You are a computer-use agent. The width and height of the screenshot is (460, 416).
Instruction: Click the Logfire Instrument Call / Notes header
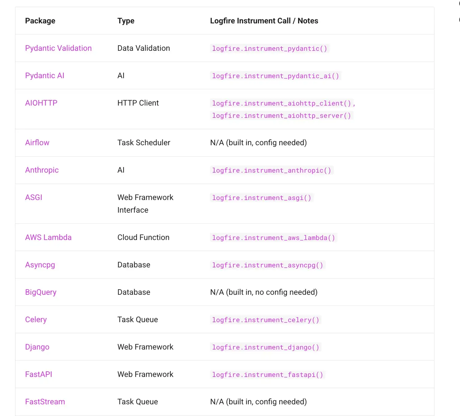(264, 21)
